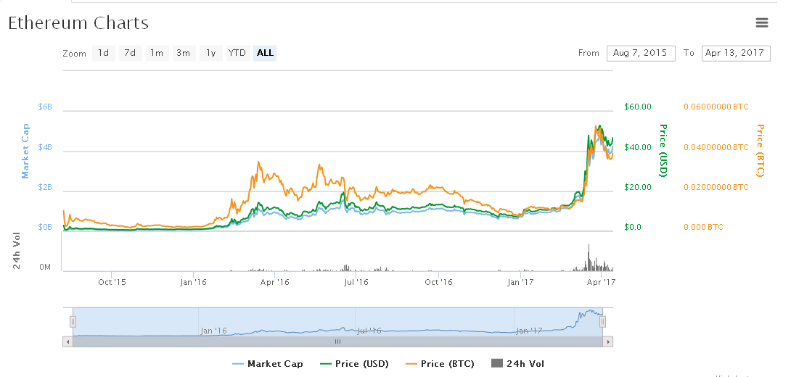This screenshot has width=791, height=377.
Task: Set zoom to 1y
Action: click(x=211, y=53)
